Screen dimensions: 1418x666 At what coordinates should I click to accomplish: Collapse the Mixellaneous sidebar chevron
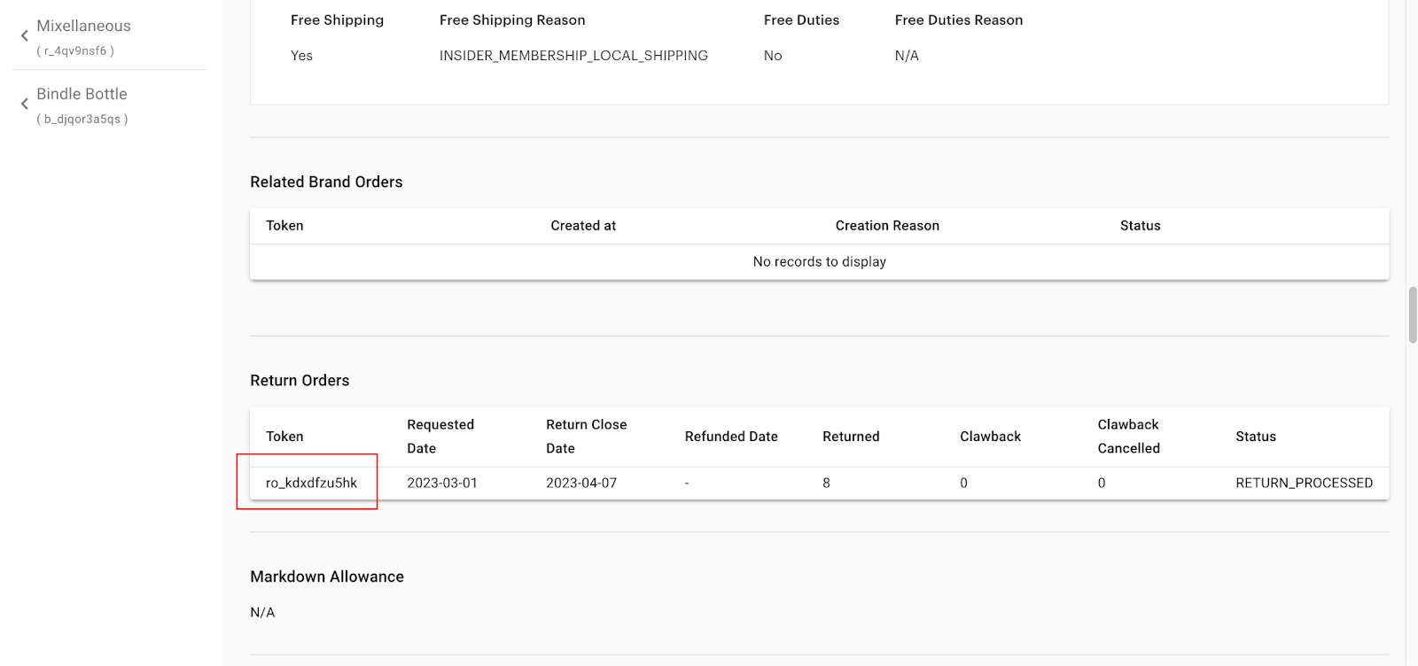pos(25,36)
